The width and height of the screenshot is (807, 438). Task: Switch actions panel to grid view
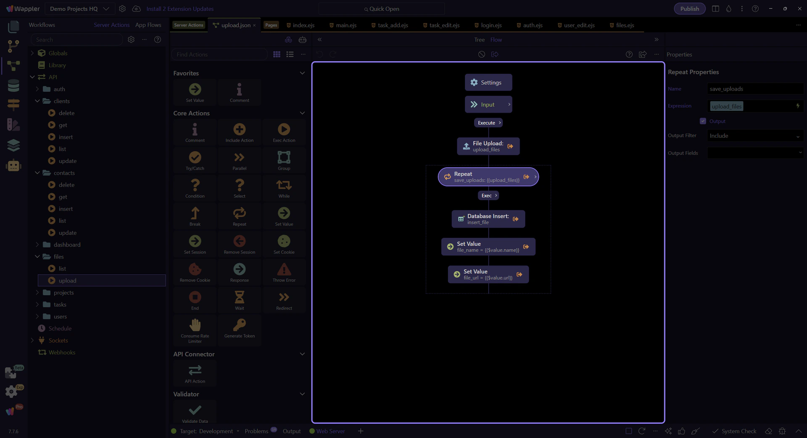(277, 55)
